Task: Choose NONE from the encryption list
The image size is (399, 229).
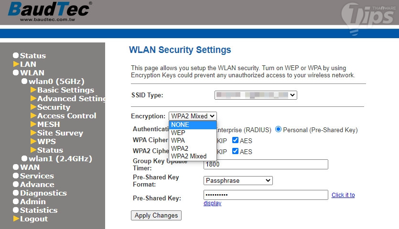Action: pyautogui.click(x=180, y=125)
